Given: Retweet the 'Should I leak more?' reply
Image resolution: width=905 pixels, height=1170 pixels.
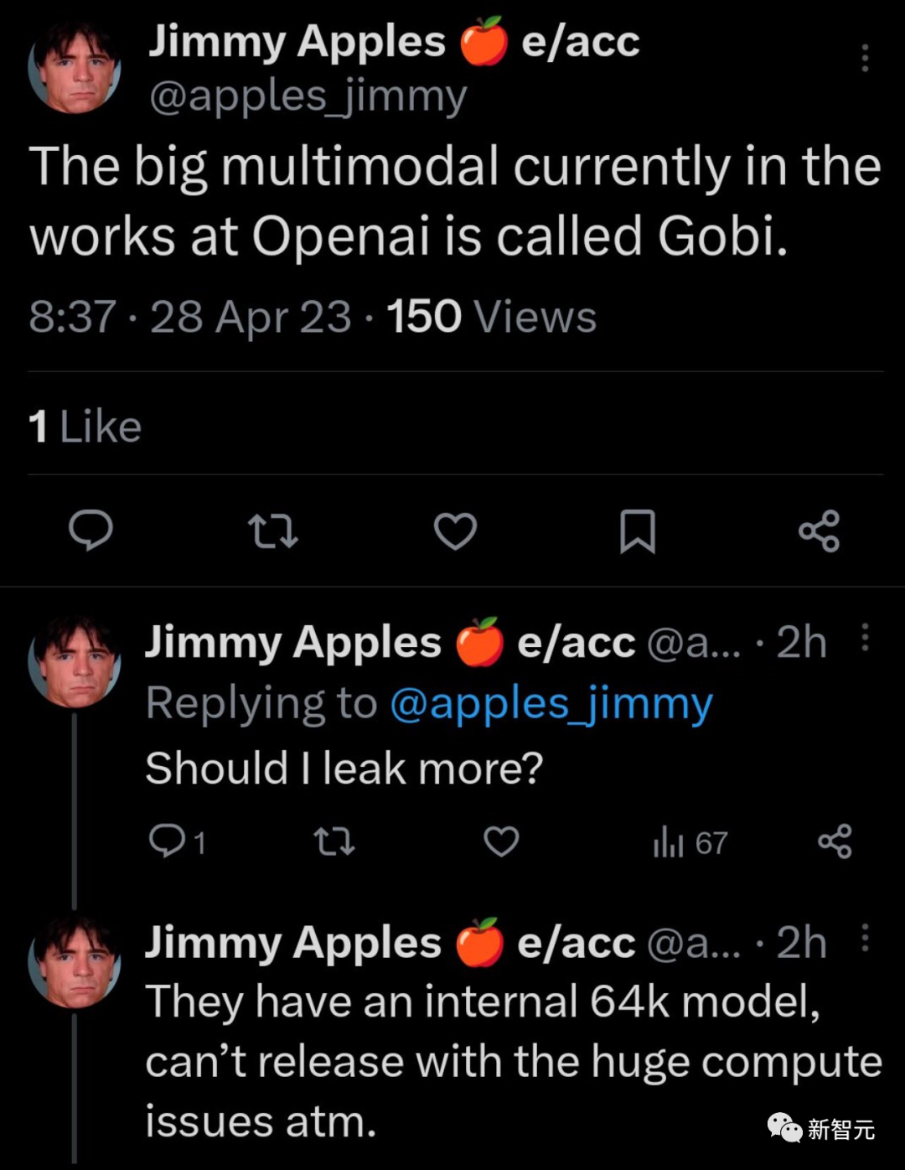Looking at the screenshot, I should pos(334,843).
